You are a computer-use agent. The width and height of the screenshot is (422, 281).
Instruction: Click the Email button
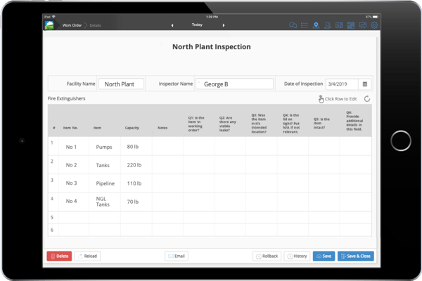177,256
